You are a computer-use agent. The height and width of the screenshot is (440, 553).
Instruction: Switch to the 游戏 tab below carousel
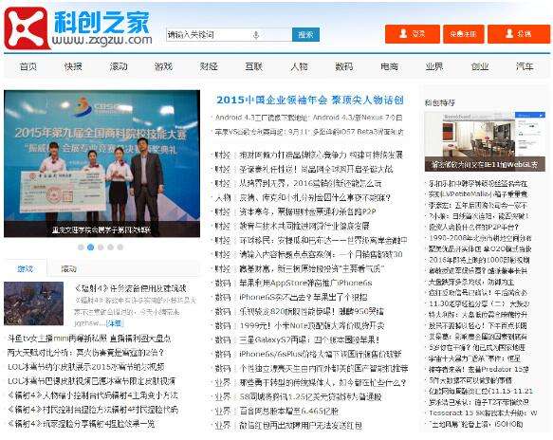[25, 269]
